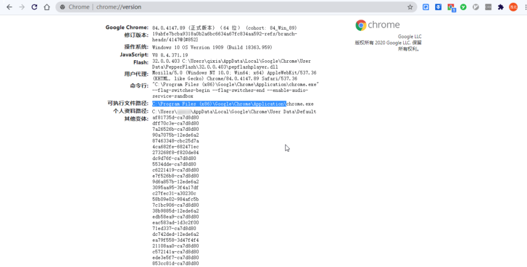Click variation af81735d-ca7d8d80
This screenshot has width=527, height=267.
pos(176,118)
